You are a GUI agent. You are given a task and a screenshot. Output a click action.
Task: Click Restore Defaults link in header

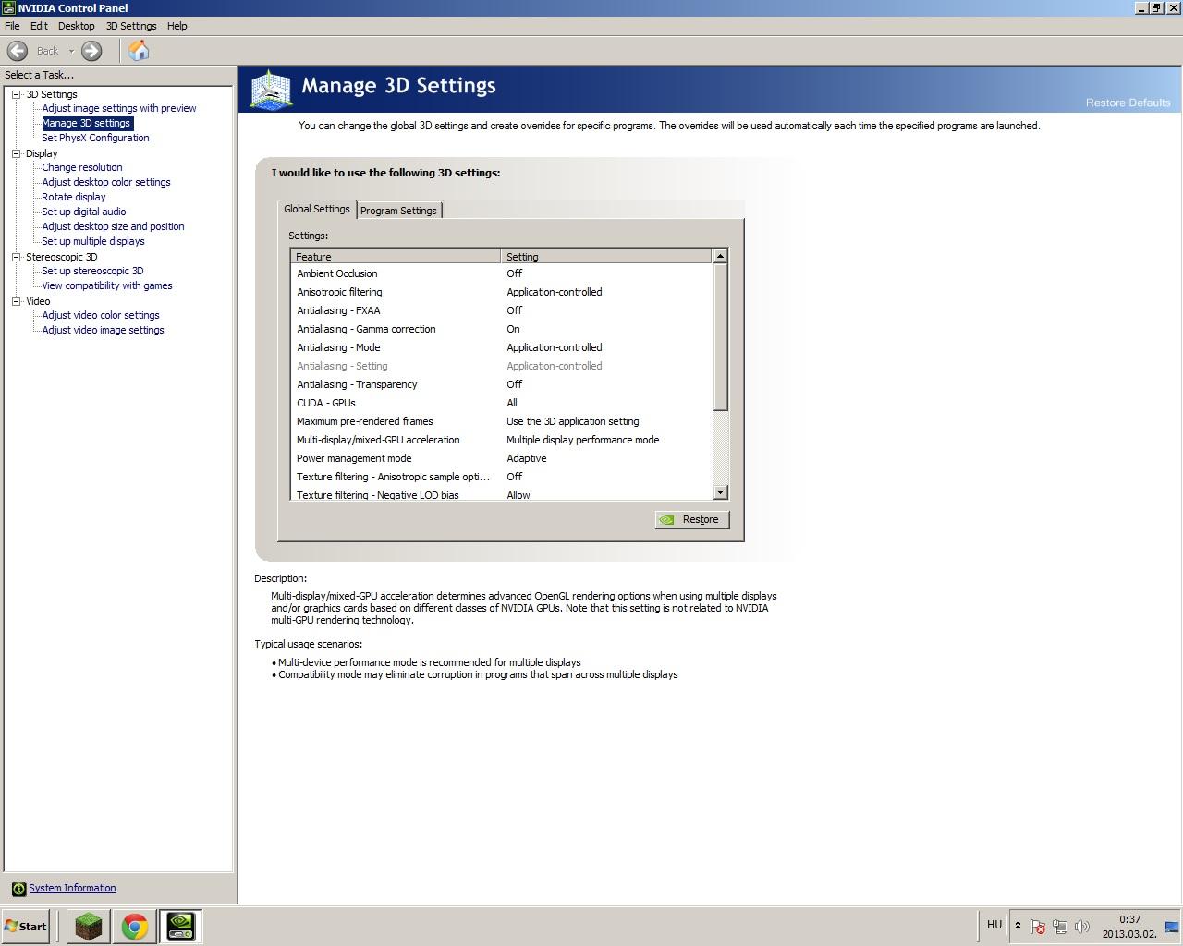(x=1128, y=103)
